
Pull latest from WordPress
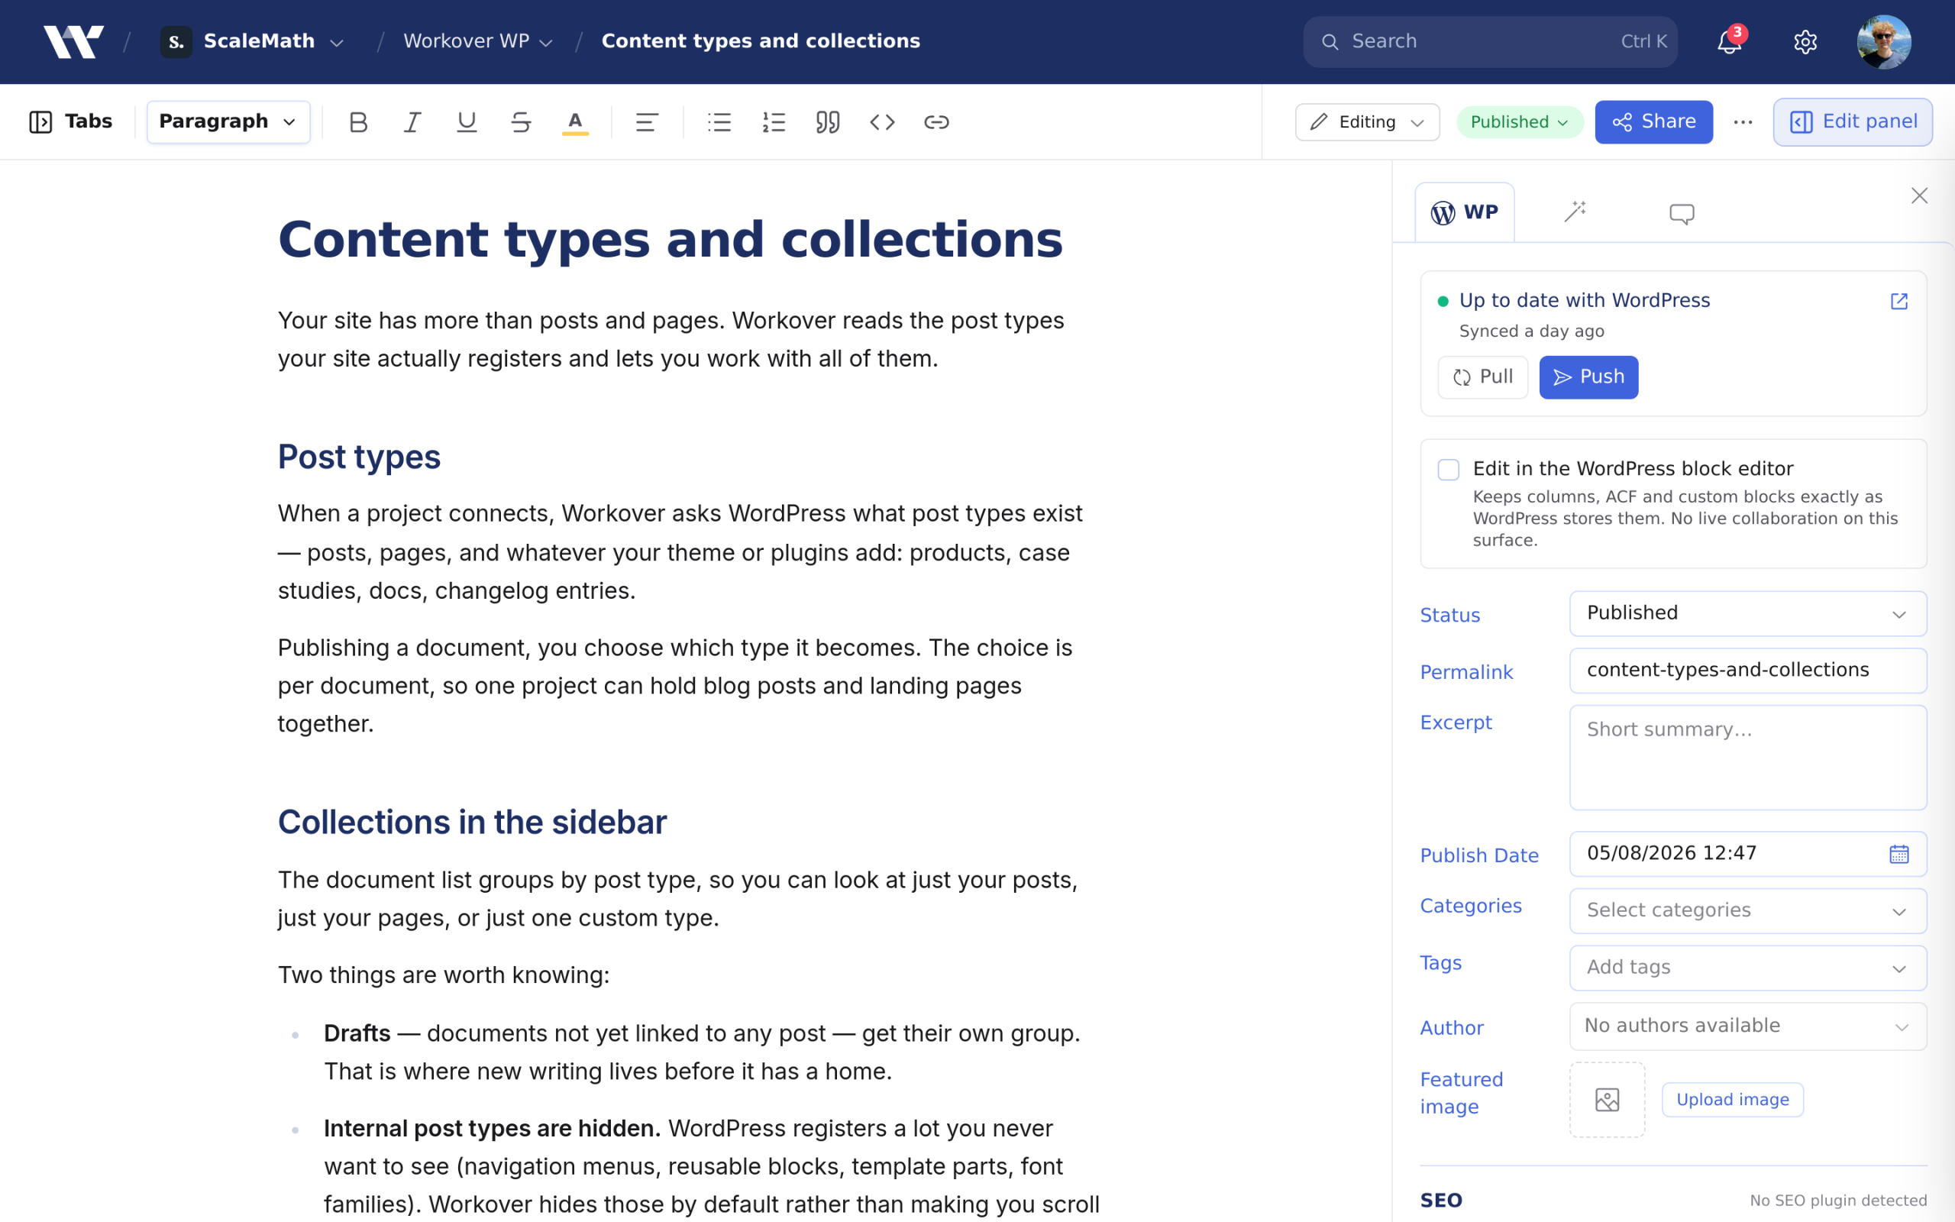pos(1482,377)
